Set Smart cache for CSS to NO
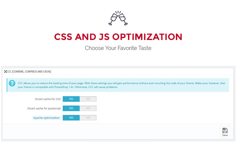Viewport: 236px width, 160px height. pyautogui.click(x=88, y=99)
